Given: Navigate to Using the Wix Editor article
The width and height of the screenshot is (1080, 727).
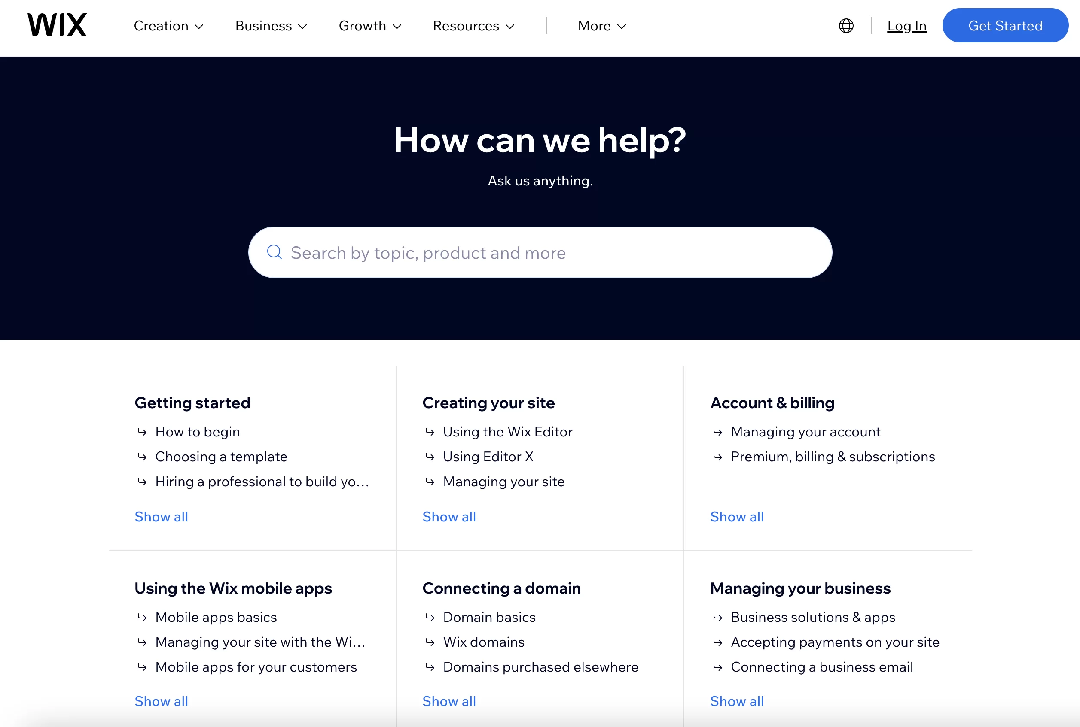Looking at the screenshot, I should pos(507,432).
